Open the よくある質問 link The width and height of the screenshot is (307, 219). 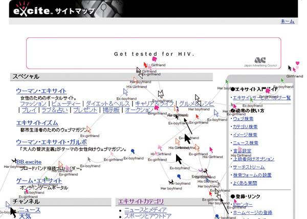[x=245, y=183]
